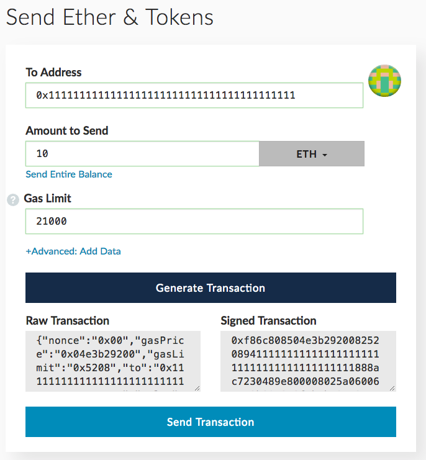Screen dimensions: 426x460
Task: Click the Generate Transaction button
Action: [211, 288]
